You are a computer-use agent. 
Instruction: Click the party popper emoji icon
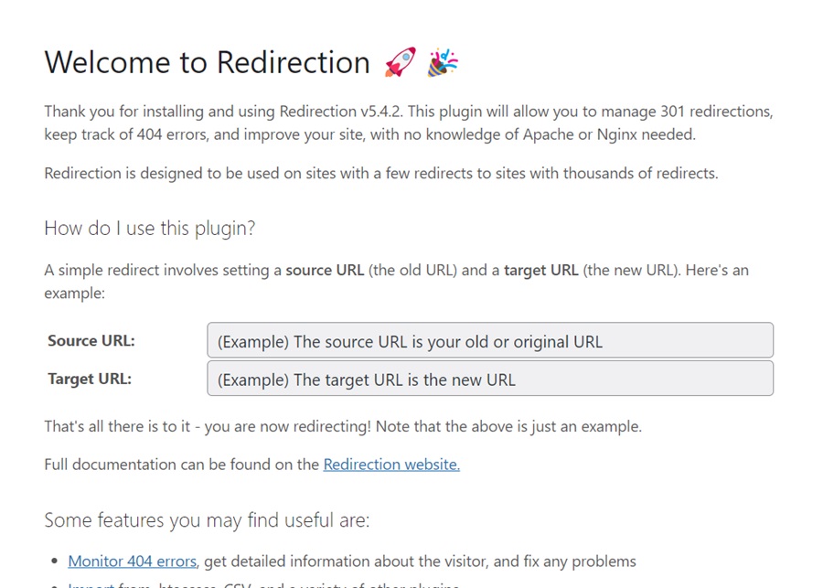point(443,60)
